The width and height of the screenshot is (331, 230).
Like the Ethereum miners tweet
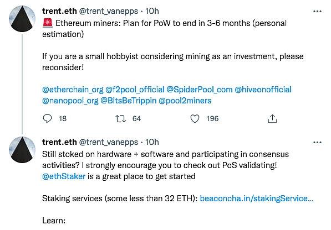coord(195,119)
